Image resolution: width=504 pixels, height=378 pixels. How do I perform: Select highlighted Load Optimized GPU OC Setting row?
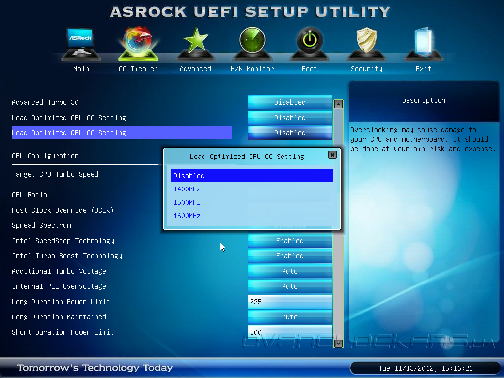click(122, 133)
